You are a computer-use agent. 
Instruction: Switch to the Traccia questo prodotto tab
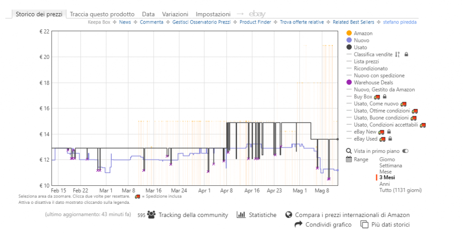(x=102, y=14)
